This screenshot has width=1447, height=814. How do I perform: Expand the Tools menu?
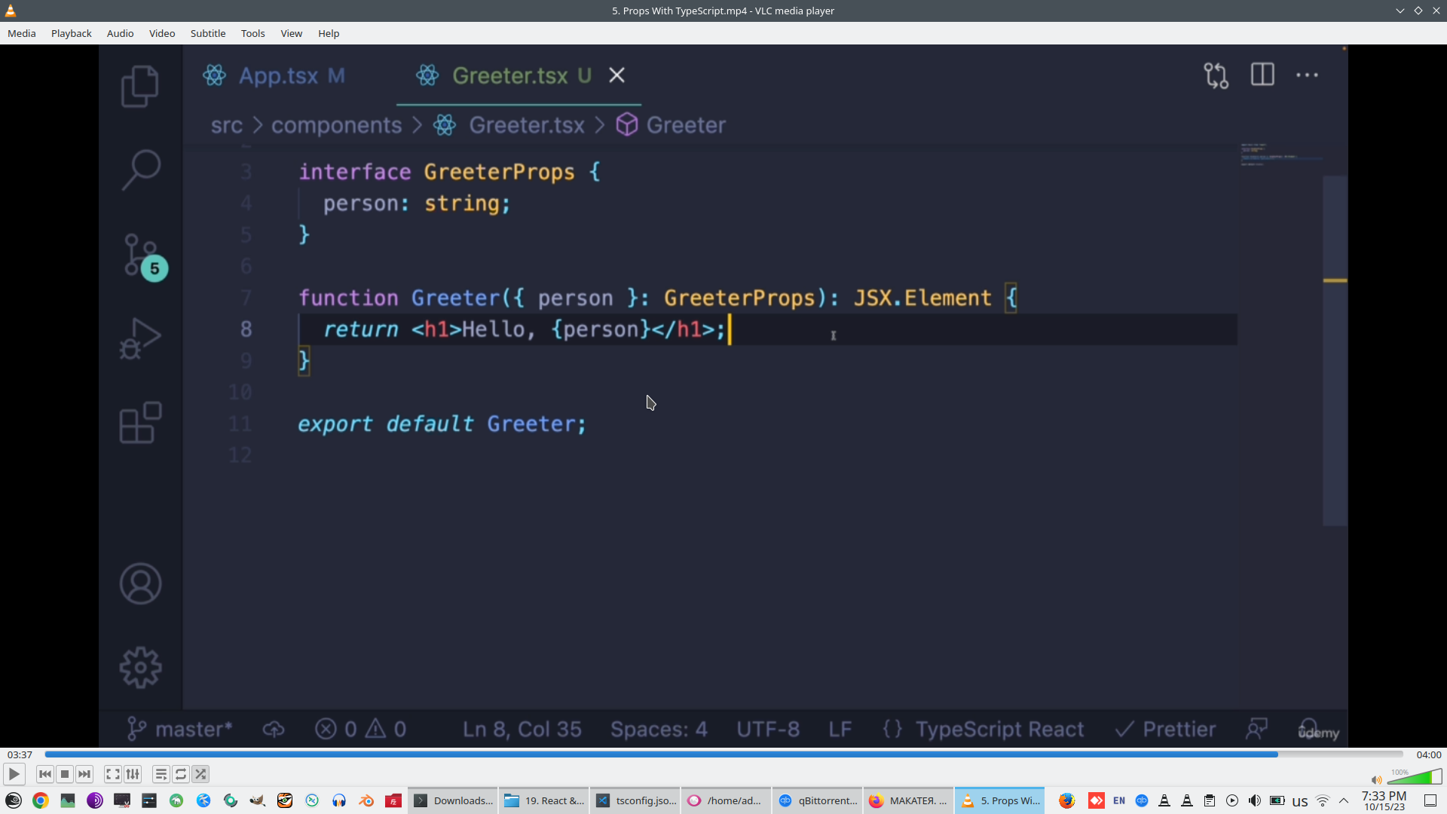tap(252, 33)
